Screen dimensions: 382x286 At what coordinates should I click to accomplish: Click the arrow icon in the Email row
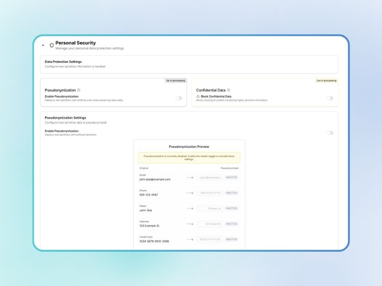(190, 177)
